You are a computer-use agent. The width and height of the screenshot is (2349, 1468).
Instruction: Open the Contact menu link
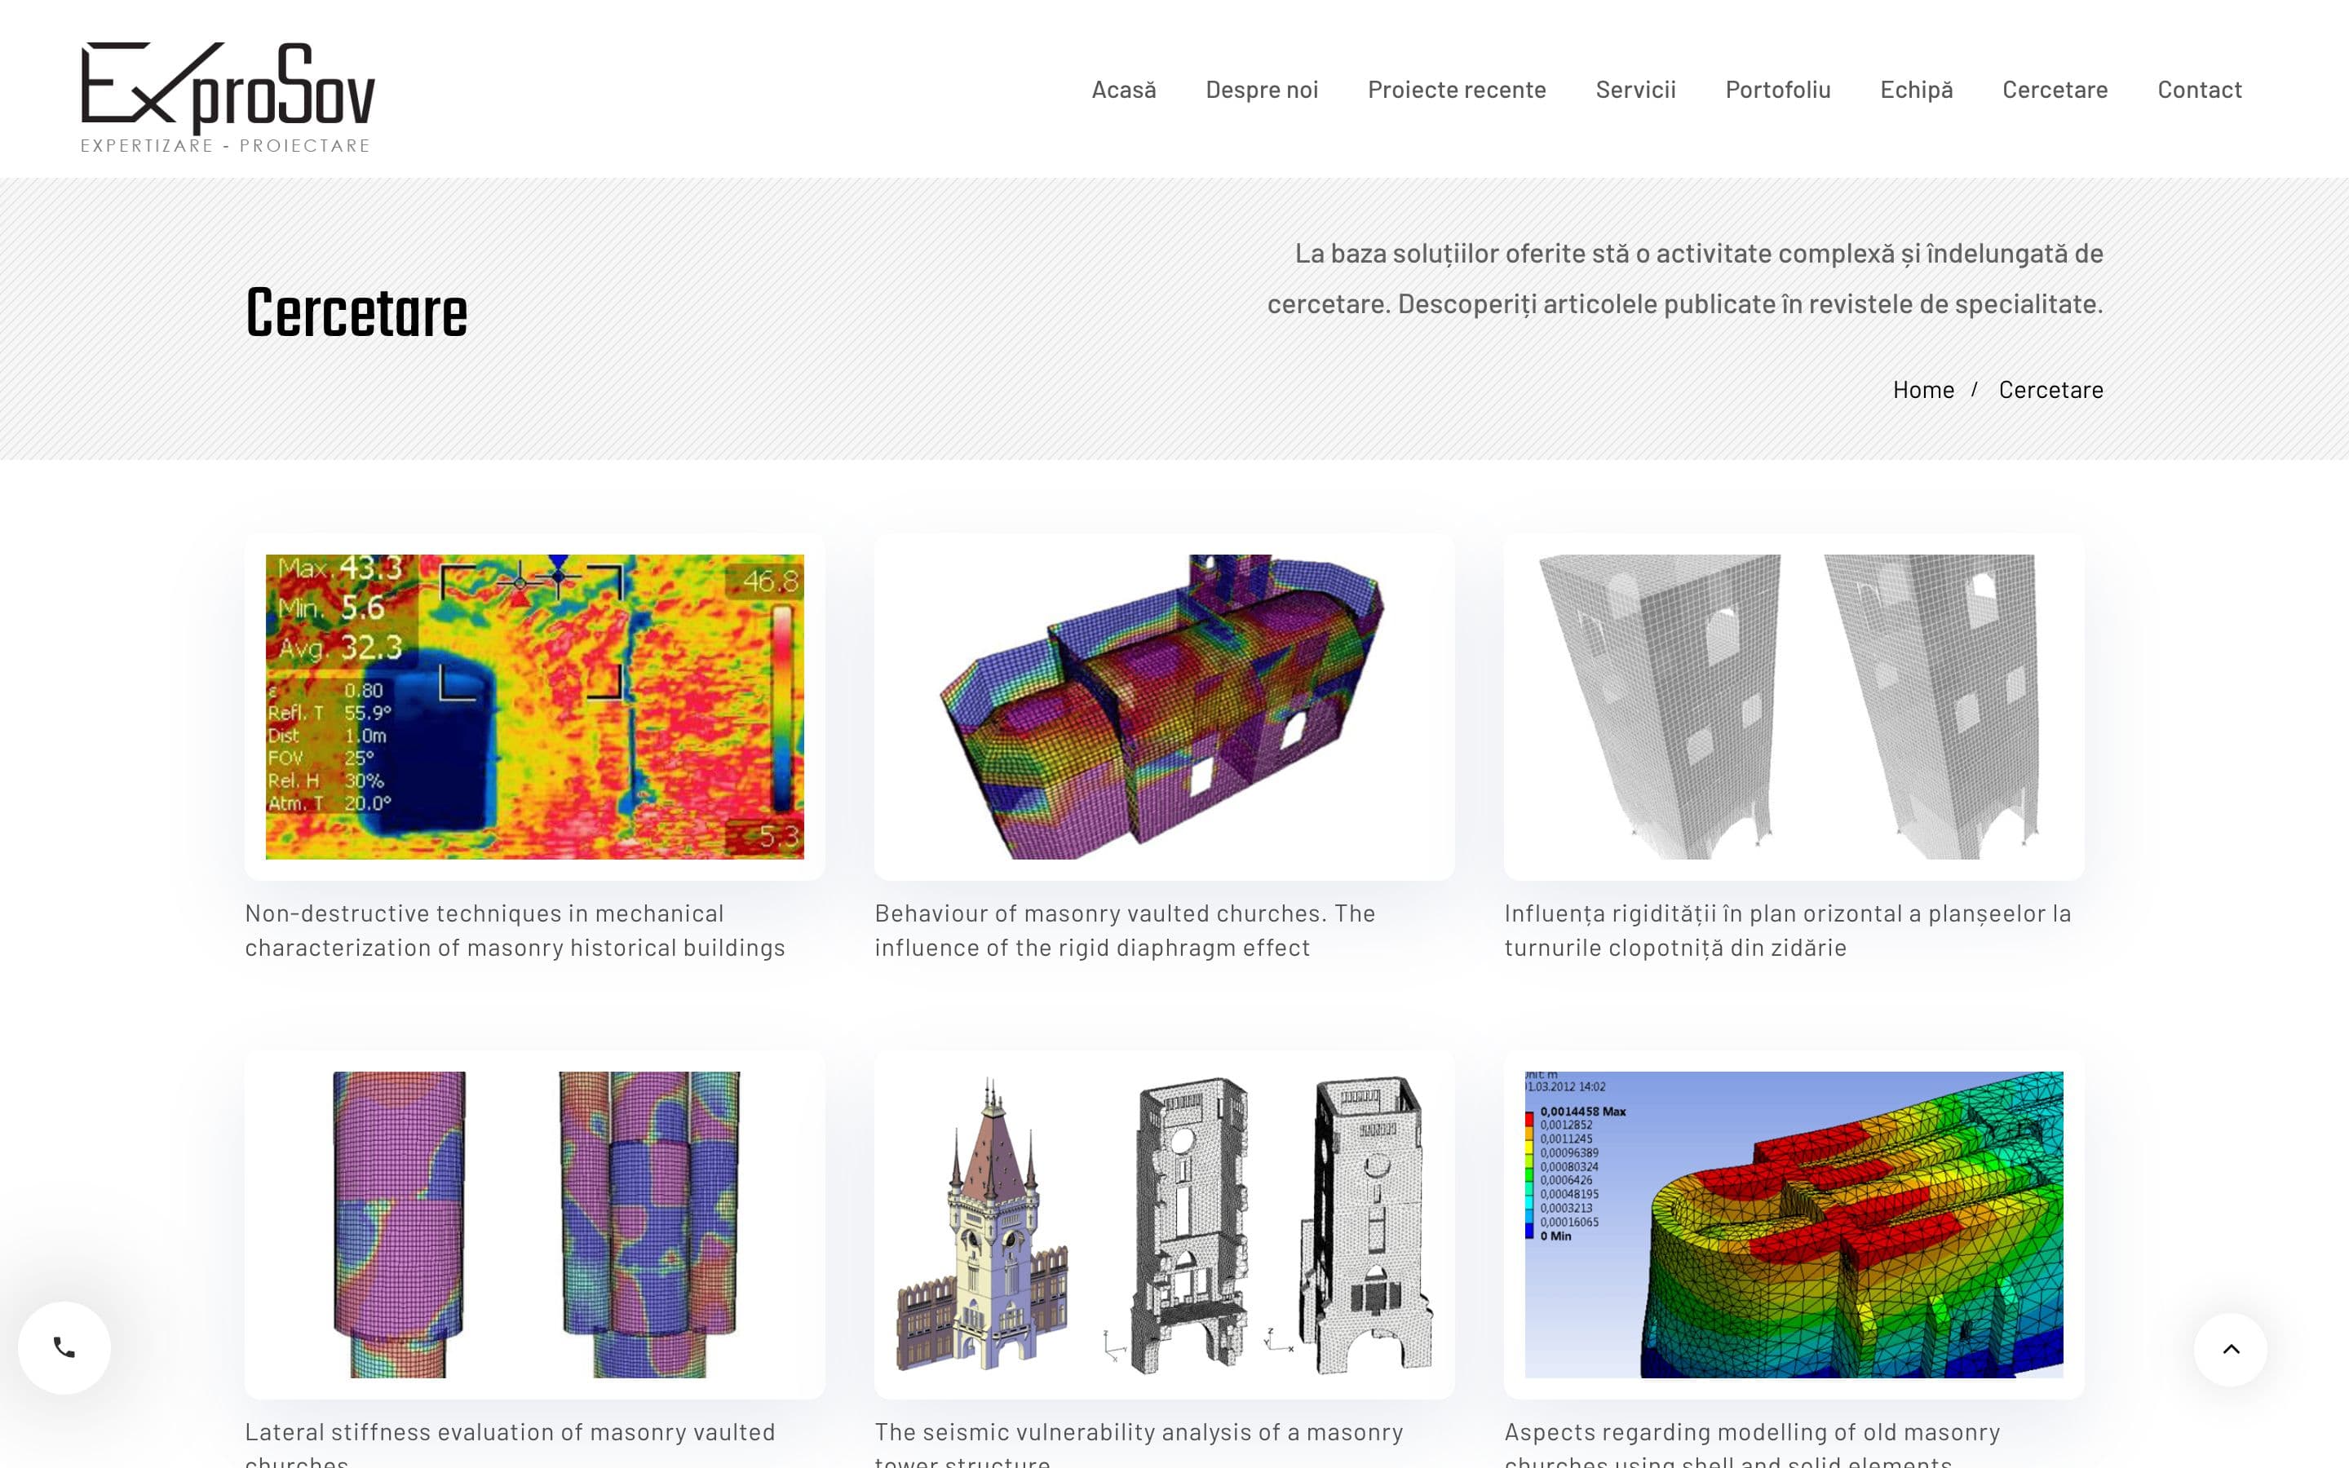2199,90
